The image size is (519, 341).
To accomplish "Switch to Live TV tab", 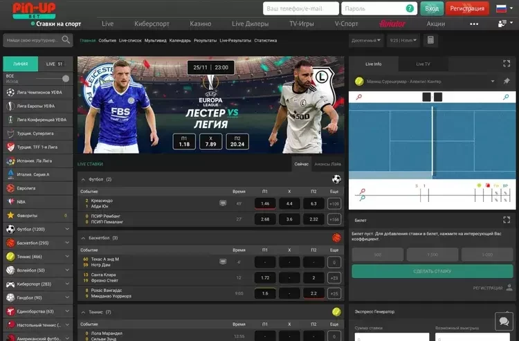I will tap(423, 64).
